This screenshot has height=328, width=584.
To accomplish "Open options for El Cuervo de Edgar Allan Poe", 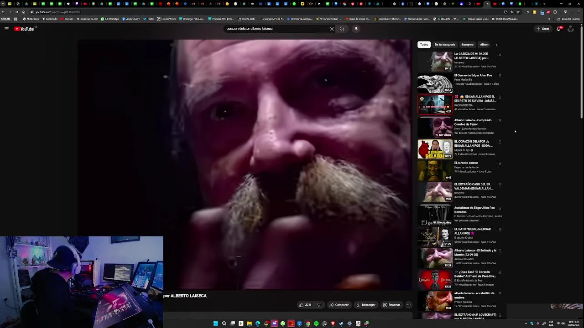I will point(500,76).
